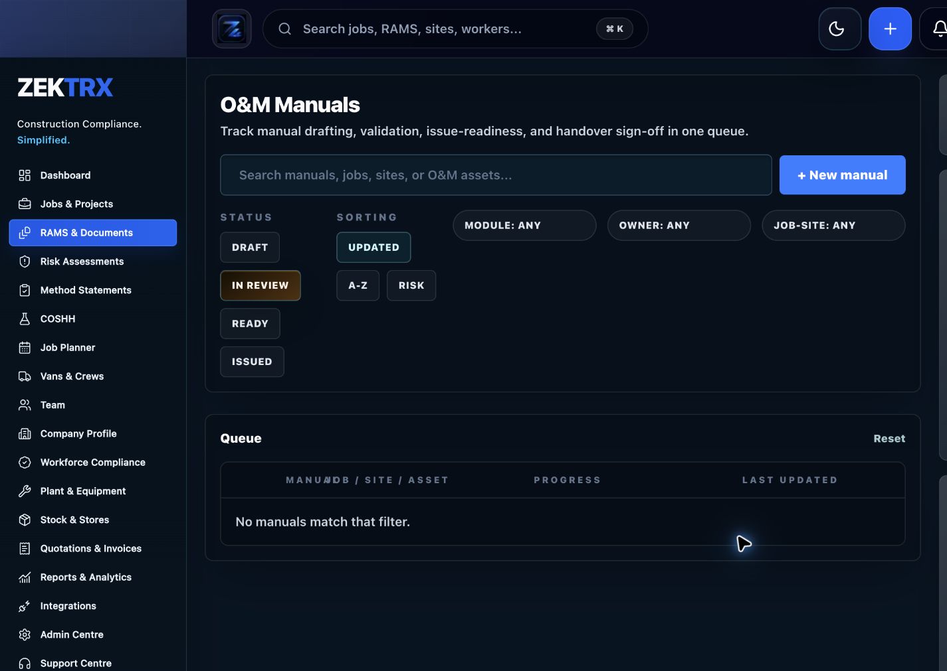Click the Admin Centre gear icon

[x=25, y=634]
